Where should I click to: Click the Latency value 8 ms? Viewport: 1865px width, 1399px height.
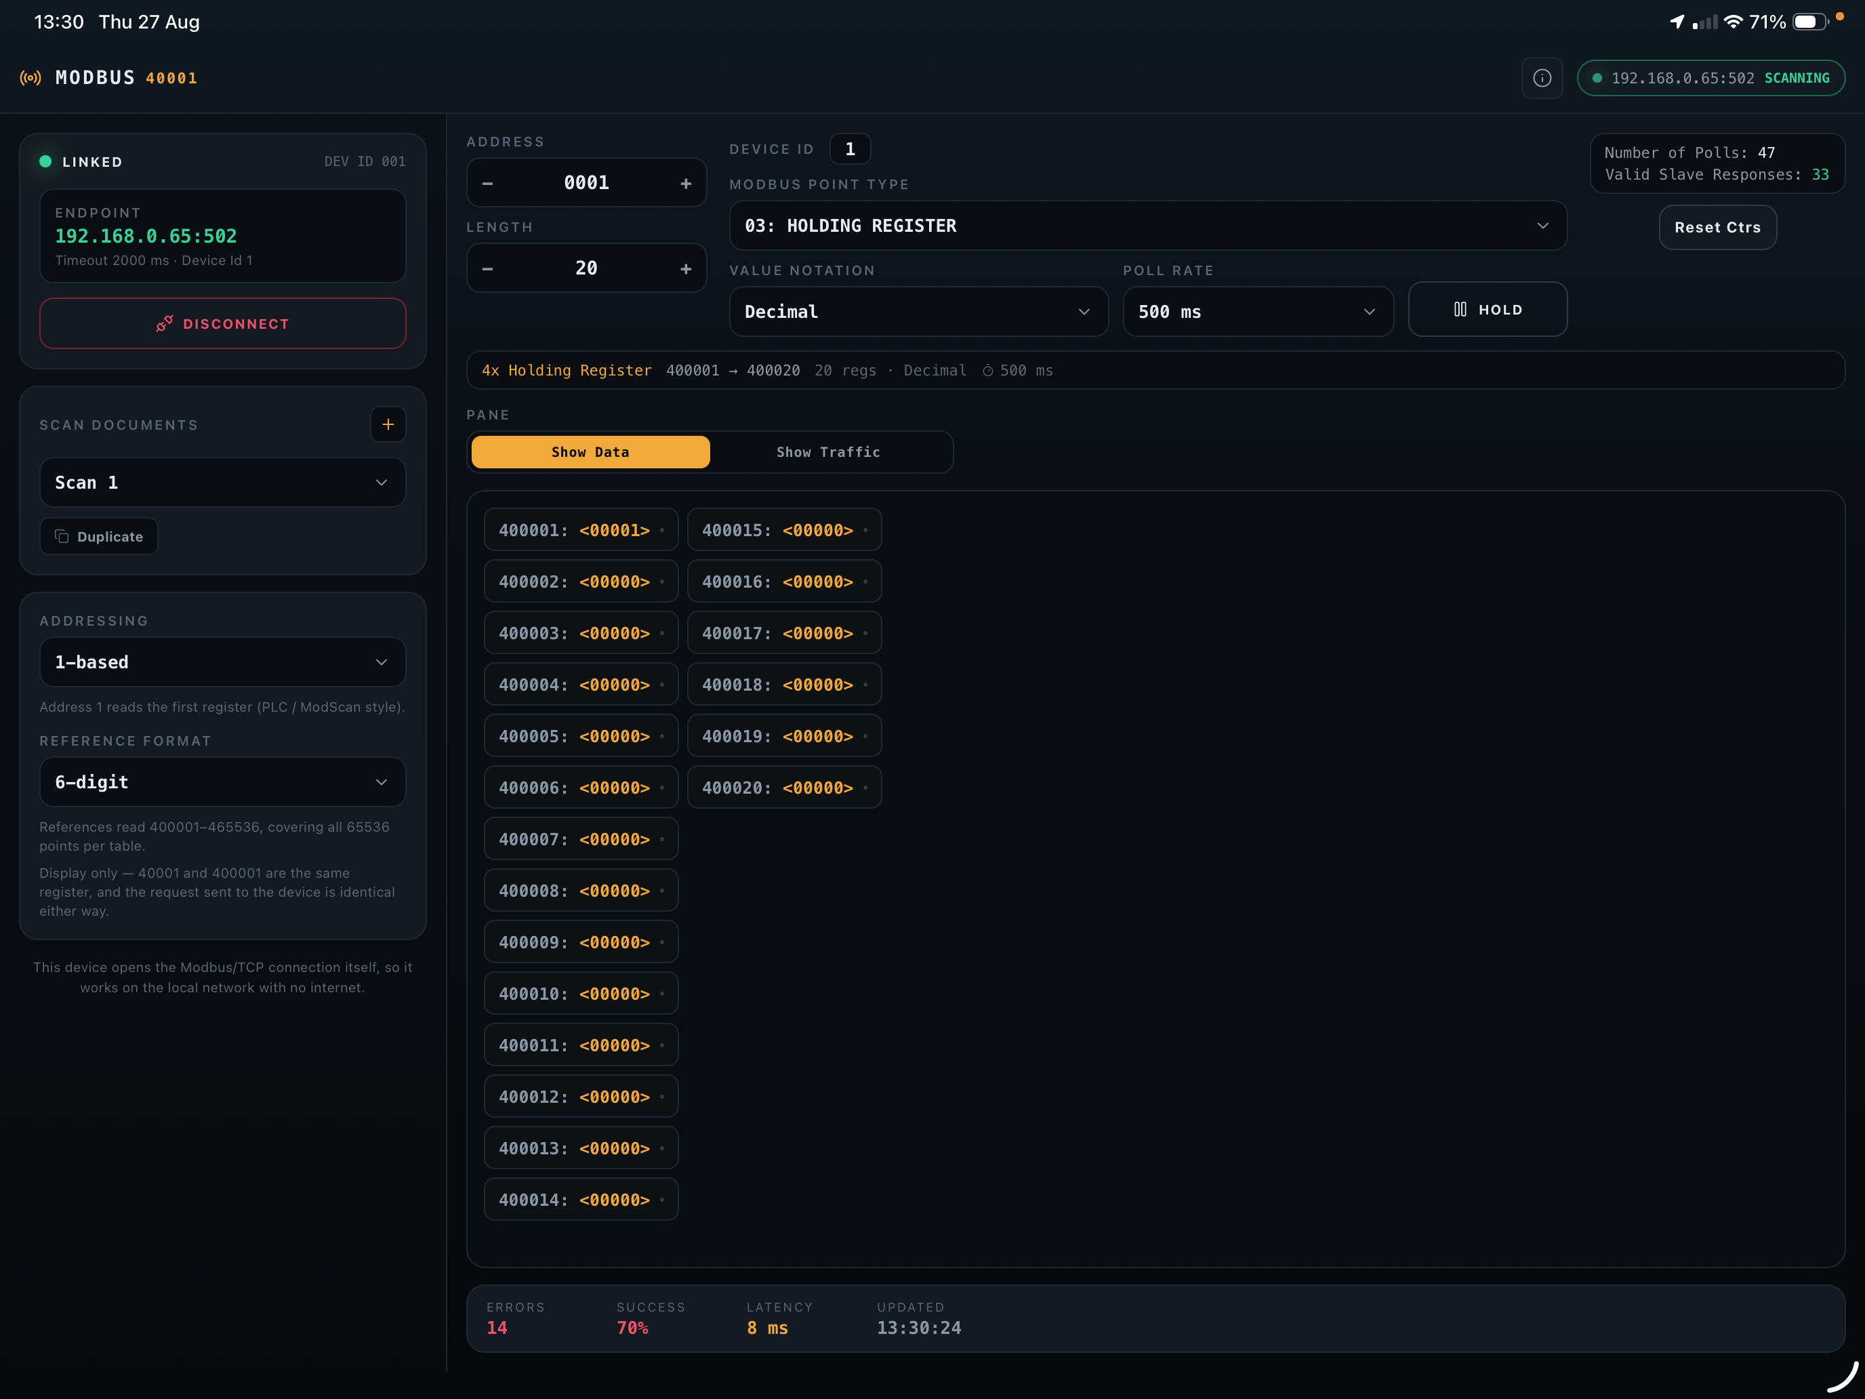point(767,1327)
